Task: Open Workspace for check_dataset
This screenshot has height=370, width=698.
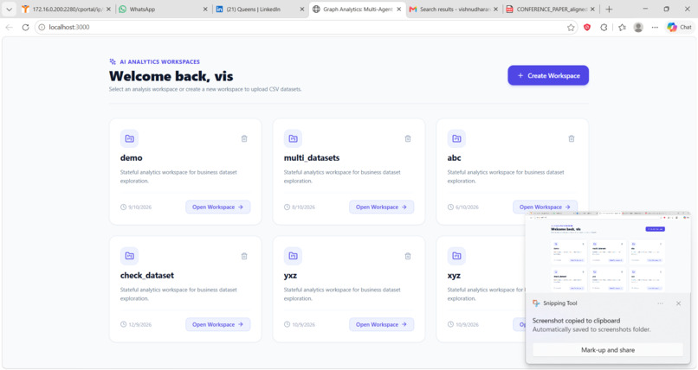Action: [x=217, y=324]
